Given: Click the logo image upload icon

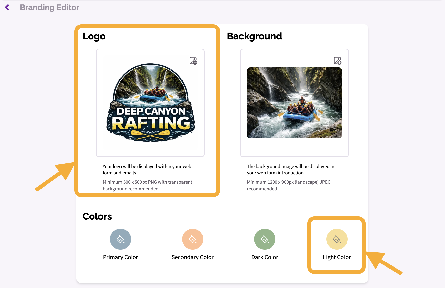Looking at the screenshot, I should click(193, 61).
